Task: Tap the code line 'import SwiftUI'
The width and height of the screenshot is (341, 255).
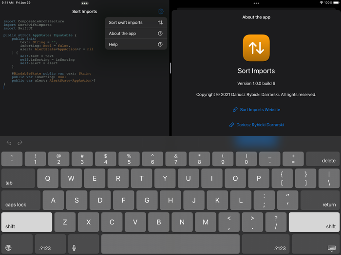Action: point(18,28)
